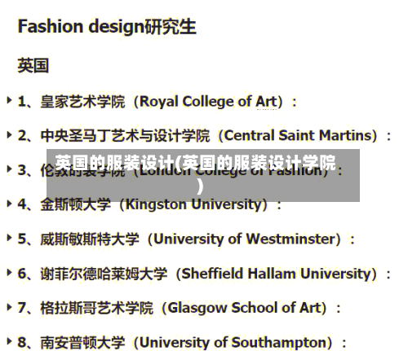The width and height of the screenshot is (408, 351).
Task: Expand the Kingston University triangle
Action: pos(9,204)
